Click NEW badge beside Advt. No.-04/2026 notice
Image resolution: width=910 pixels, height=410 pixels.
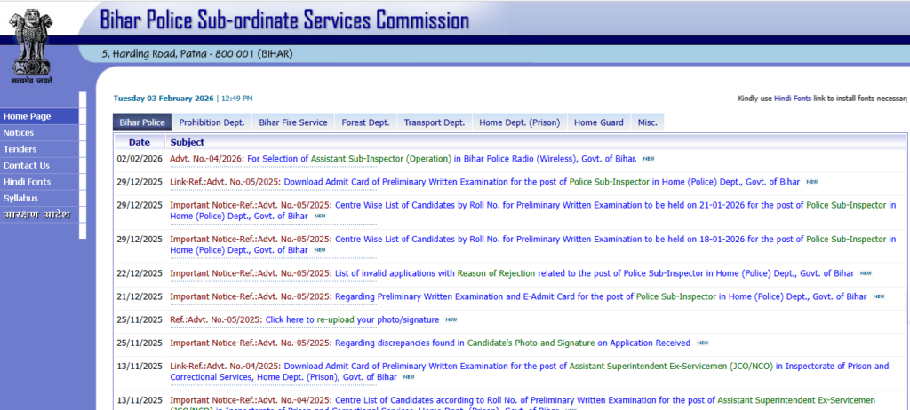pyautogui.click(x=649, y=159)
